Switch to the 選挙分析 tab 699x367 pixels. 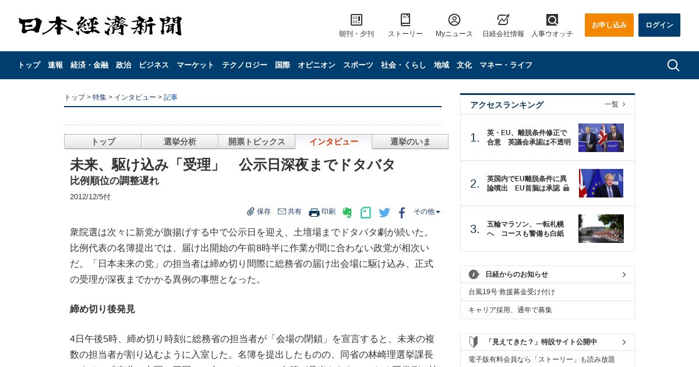(x=180, y=142)
